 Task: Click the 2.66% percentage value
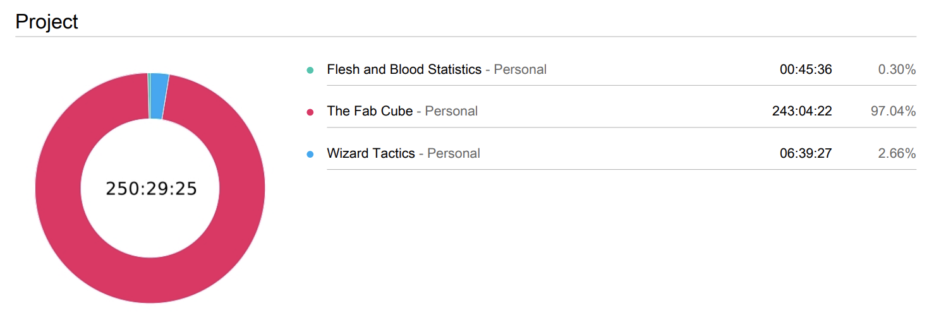(897, 153)
